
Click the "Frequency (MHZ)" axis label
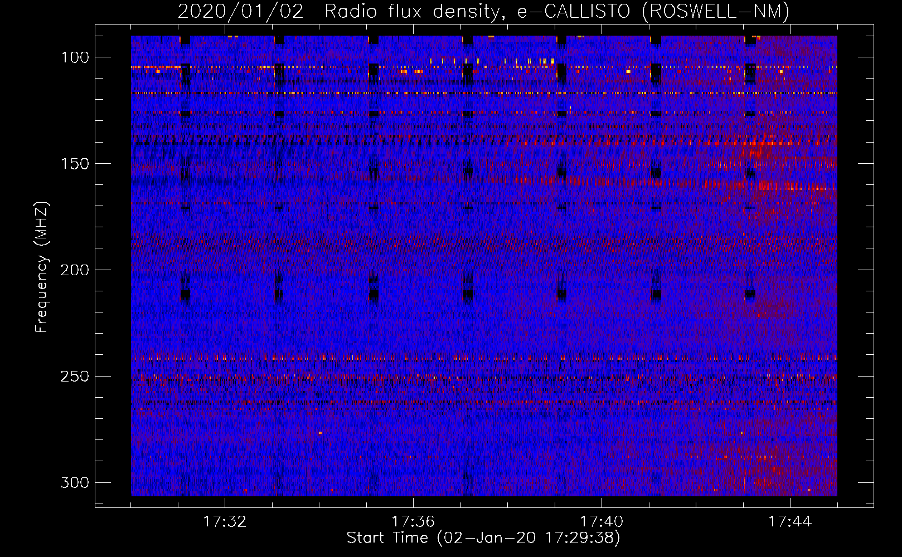coord(42,267)
